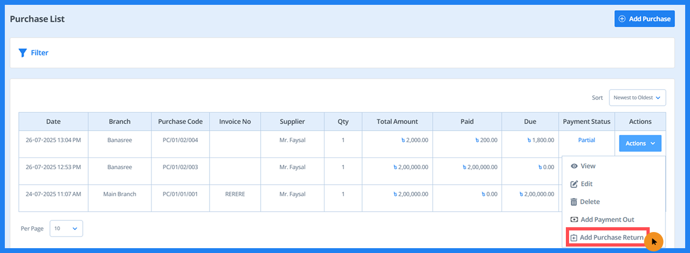Select the Edit menu option

click(x=586, y=184)
